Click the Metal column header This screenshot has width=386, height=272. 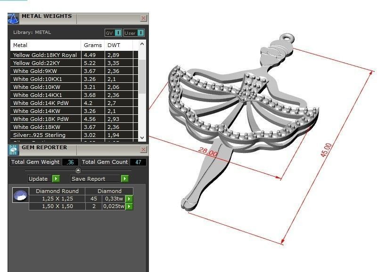[x=46, y=45]
